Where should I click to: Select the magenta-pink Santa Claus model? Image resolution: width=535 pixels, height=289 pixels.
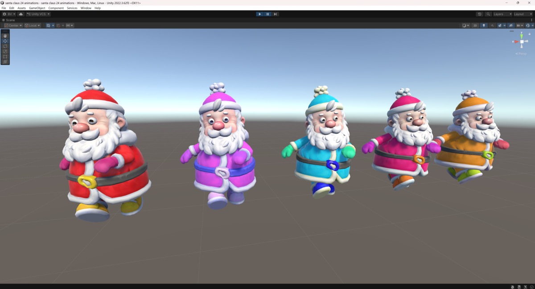click(x=401, y=138)
